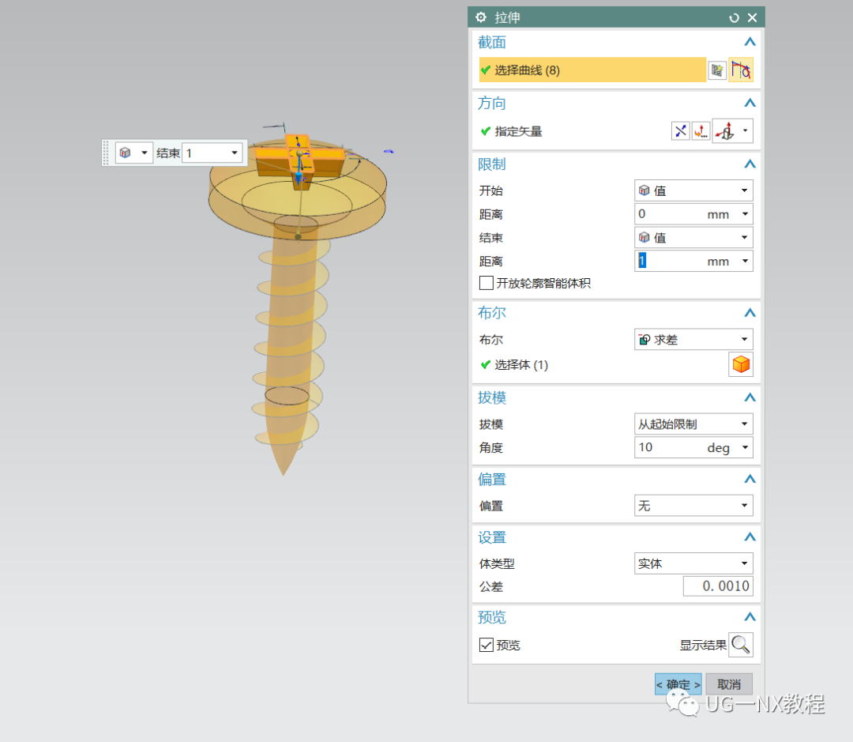Collapse the 截面 section
Screen dimensions: 853x742
coord(750,42)
